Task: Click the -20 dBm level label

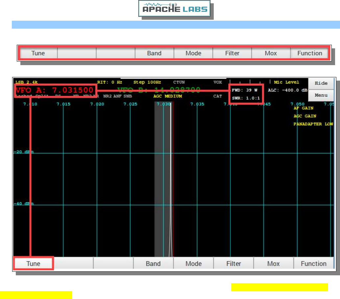Action: tap(23, 152)
